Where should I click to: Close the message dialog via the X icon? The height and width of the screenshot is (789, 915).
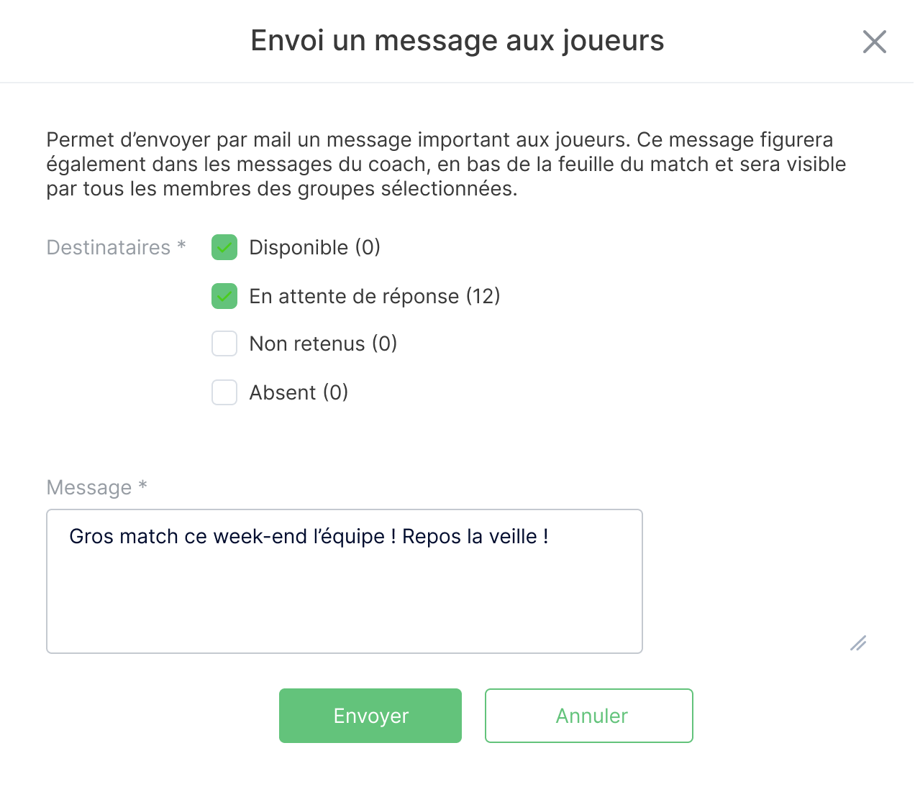pos(875,42)
